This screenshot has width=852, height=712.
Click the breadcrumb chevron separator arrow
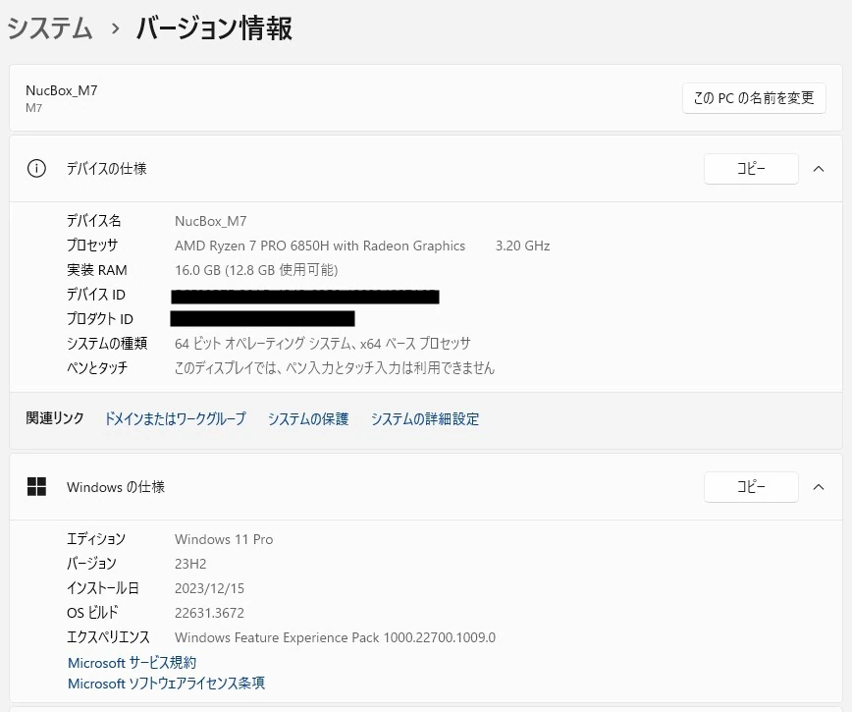pyautogui.click(x=115, y=29)
